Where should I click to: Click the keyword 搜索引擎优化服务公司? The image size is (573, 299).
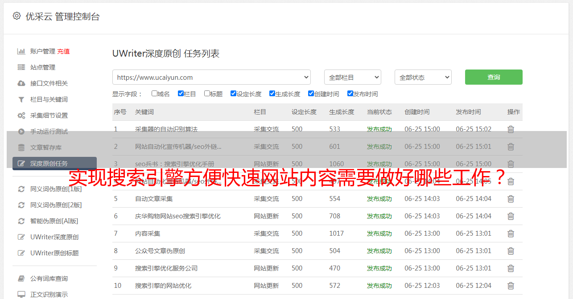(x=166, y=268)
